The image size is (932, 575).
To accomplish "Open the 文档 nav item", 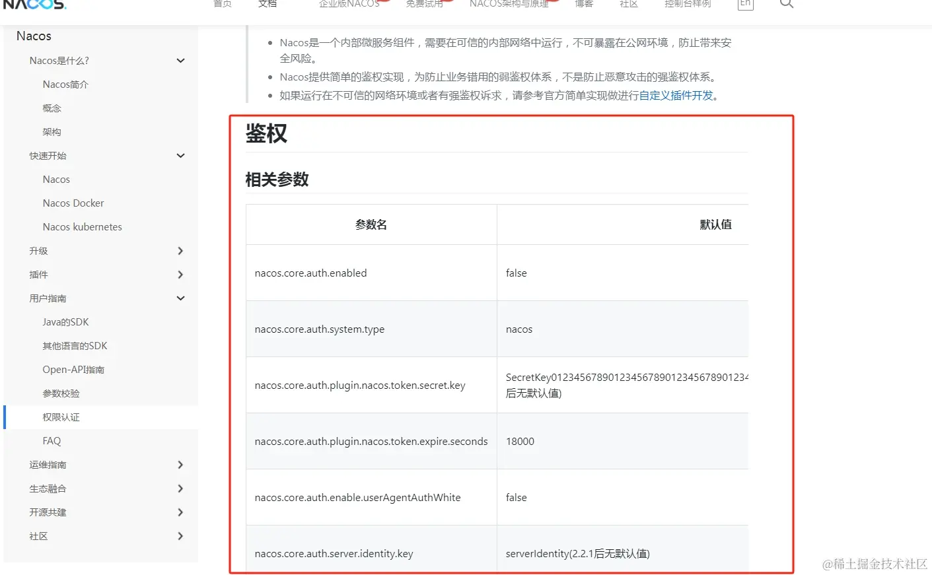I will pos(268,4).
